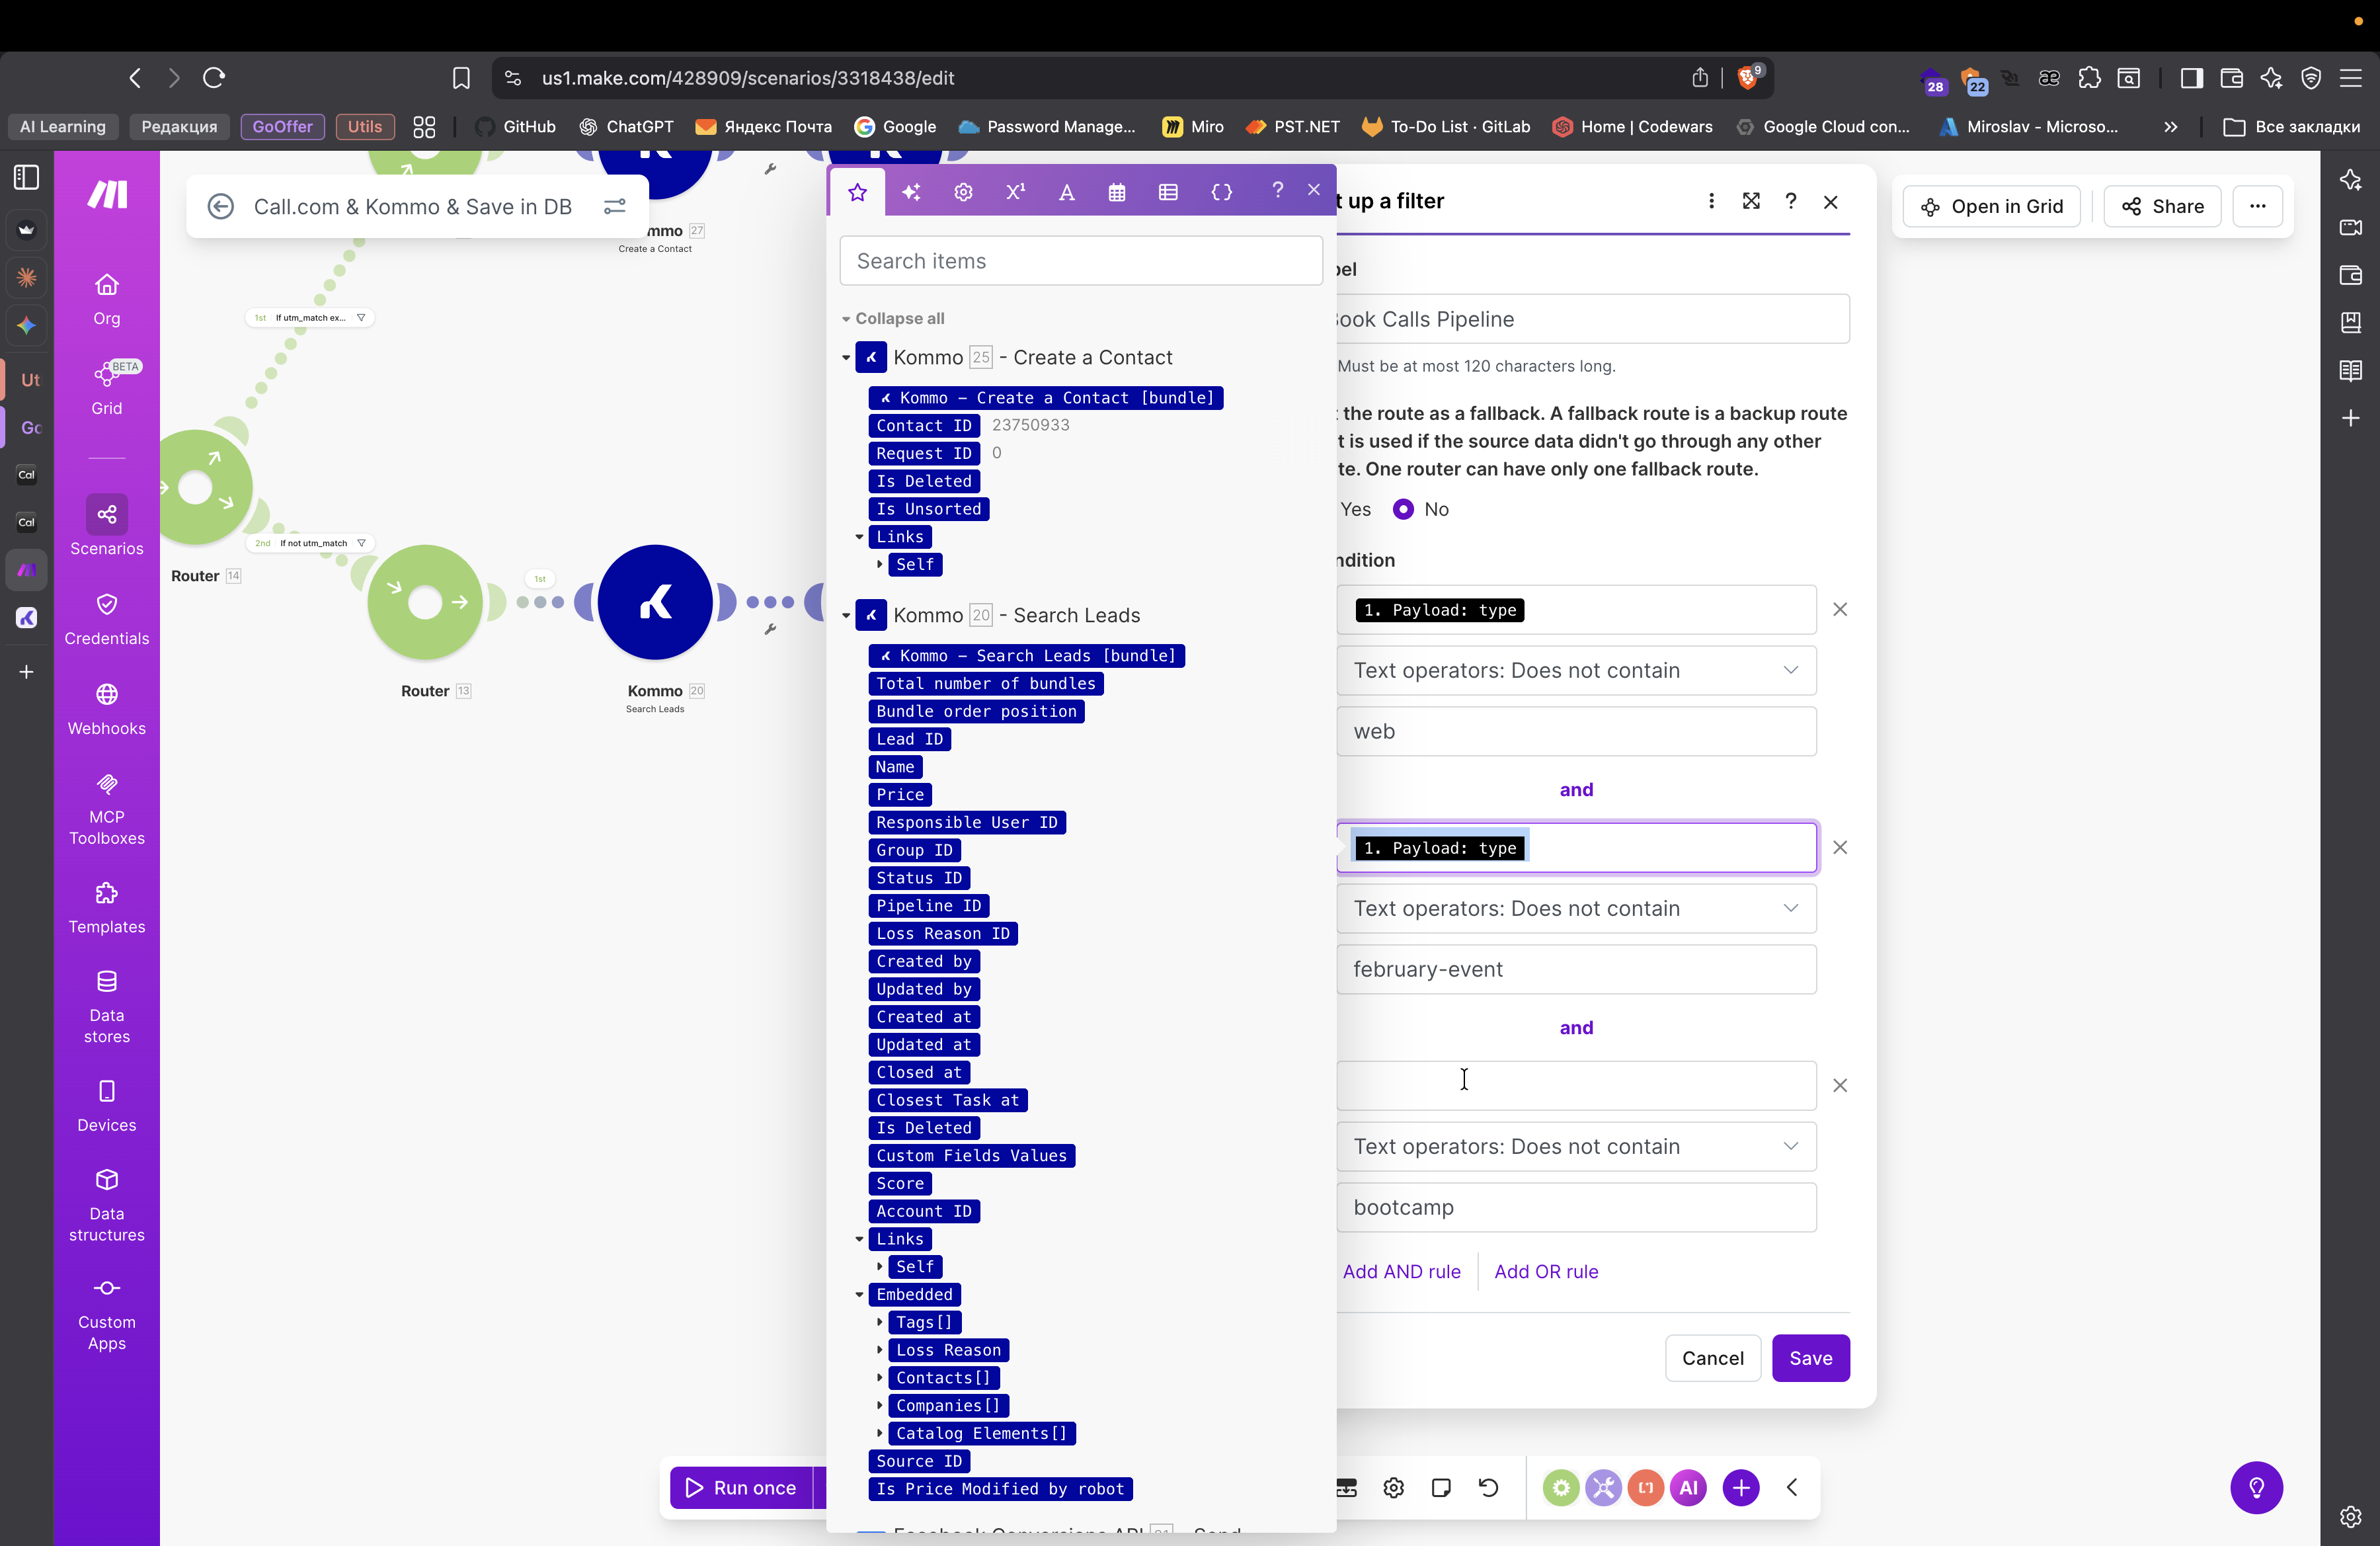Expand the Tags[] tree item

pos(879,1322)
